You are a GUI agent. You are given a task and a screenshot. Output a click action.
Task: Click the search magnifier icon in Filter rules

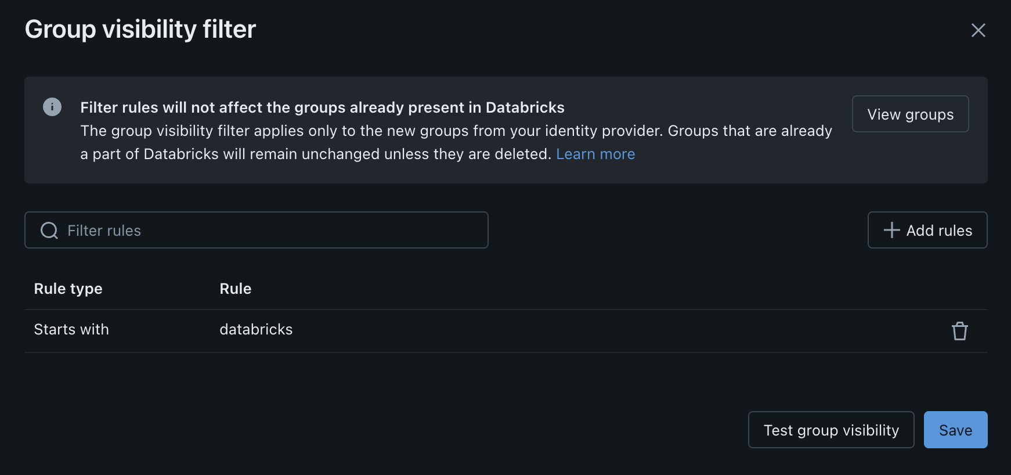click(x=49, y=231)
